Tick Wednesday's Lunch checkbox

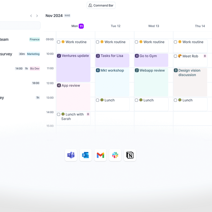coord(137,100)
